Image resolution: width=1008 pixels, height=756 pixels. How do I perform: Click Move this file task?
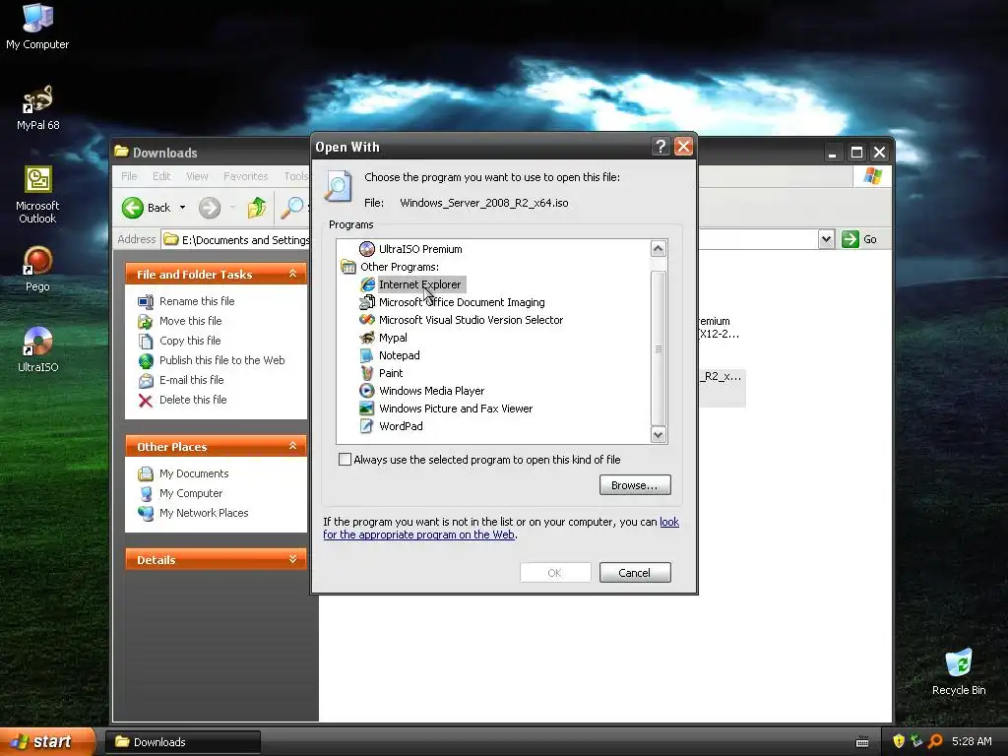tap(180, 321)
